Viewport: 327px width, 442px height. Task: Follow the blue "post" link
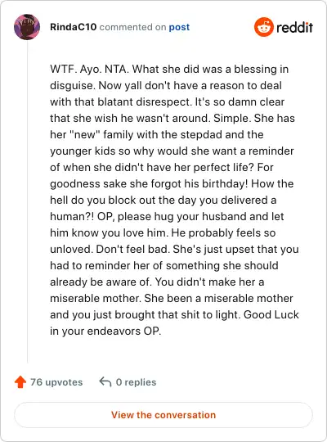[179, 27]
